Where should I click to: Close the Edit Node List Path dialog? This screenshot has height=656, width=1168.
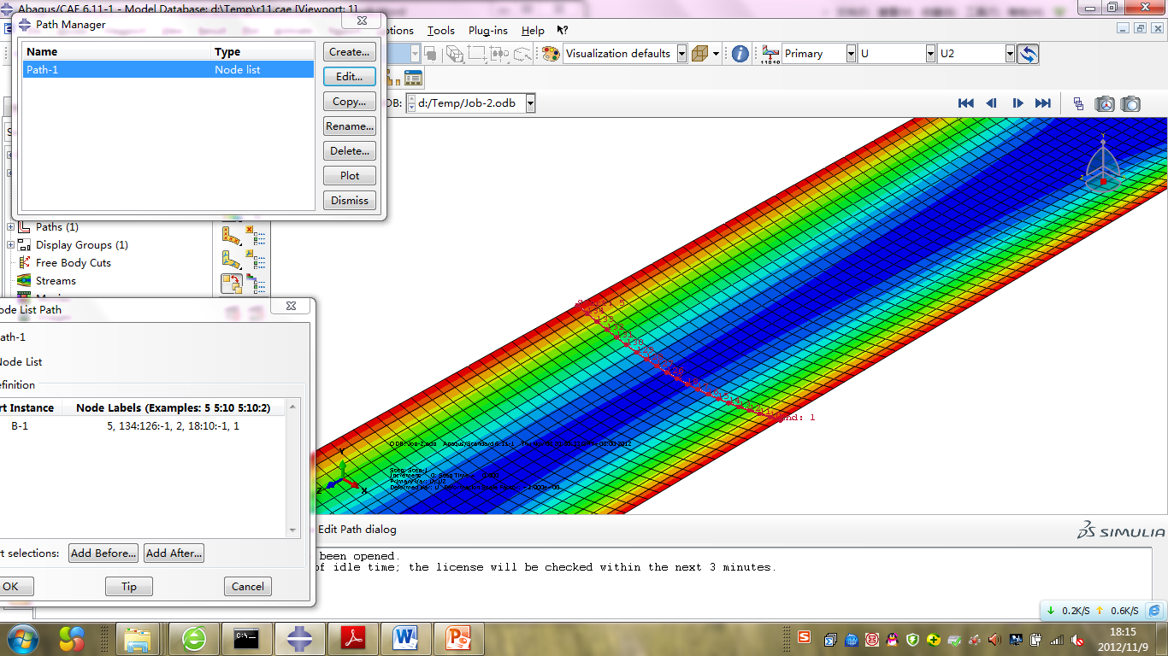(x=291, y=306)
